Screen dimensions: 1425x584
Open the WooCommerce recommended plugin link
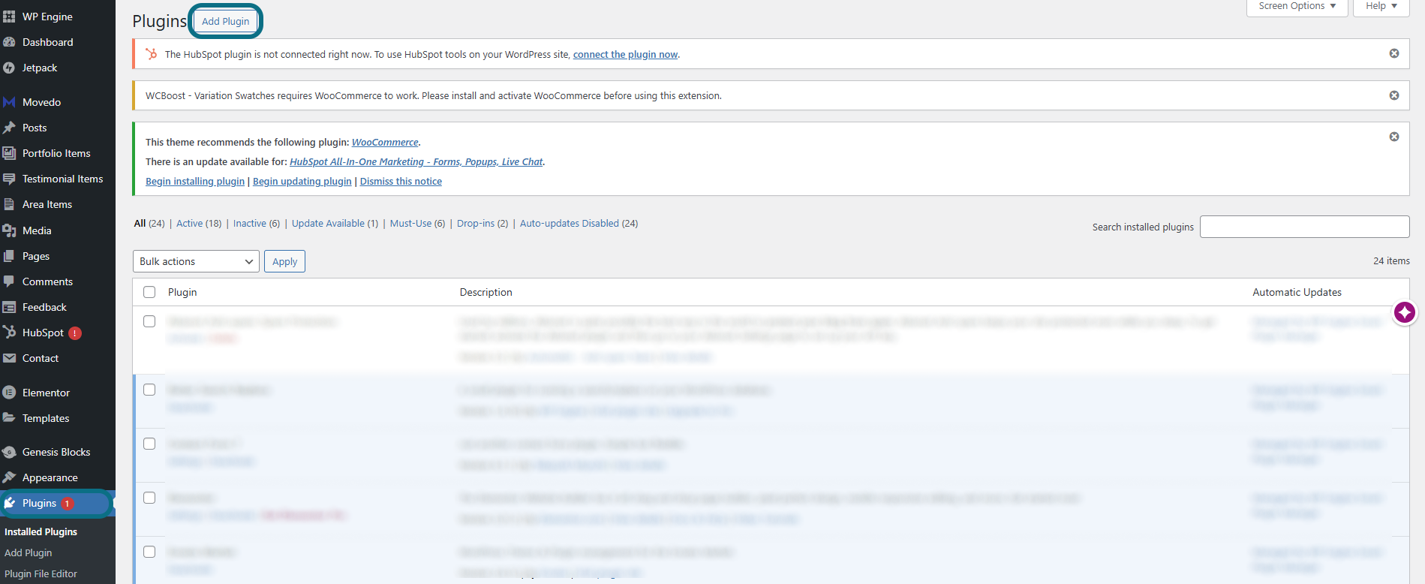click(x=385, y=142)
